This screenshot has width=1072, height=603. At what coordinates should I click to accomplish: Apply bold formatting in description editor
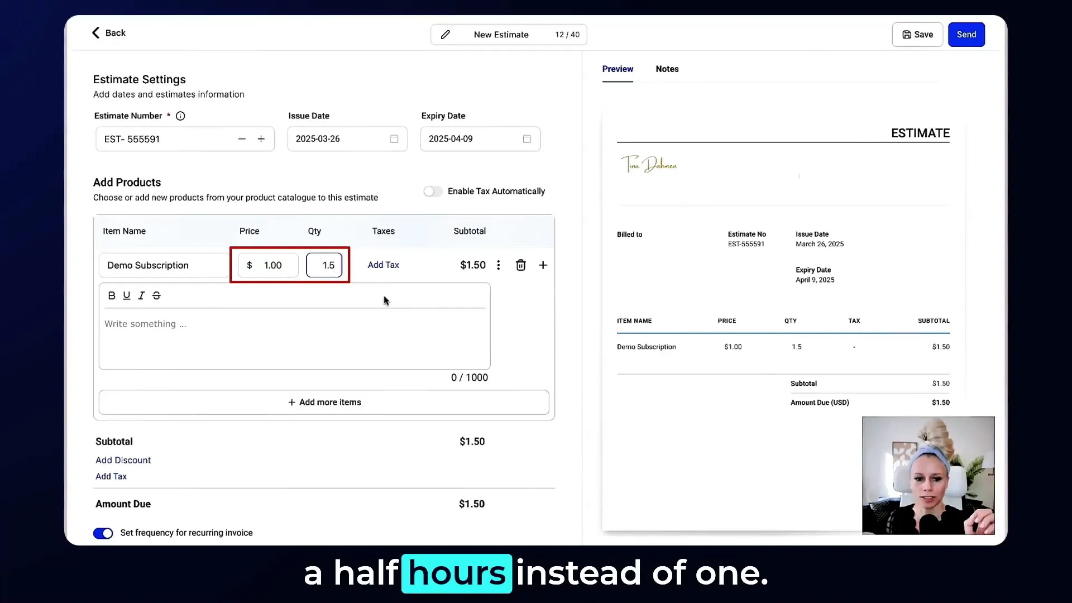click(112, 296)
